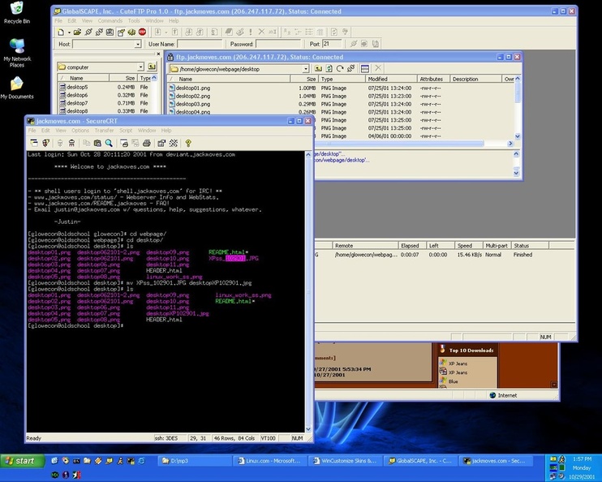Image resolution: width=602 pixels, height=482 pixels.
Task: Click the Speed column header in transfer queue
Action: pos(467,245)
